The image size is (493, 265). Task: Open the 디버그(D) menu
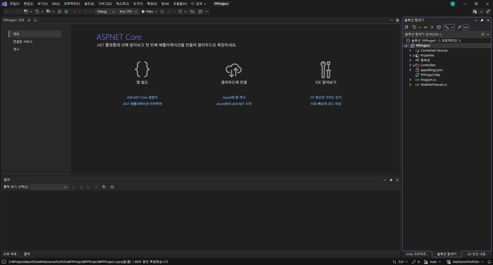click(x=105, y=4)
